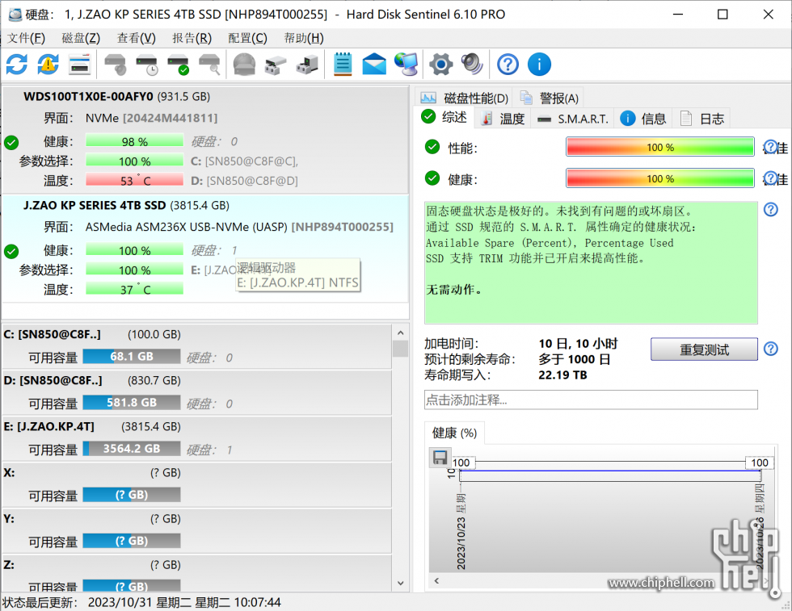
Task: Open the 查看(V) menu
Action: [x=137, y=39]
